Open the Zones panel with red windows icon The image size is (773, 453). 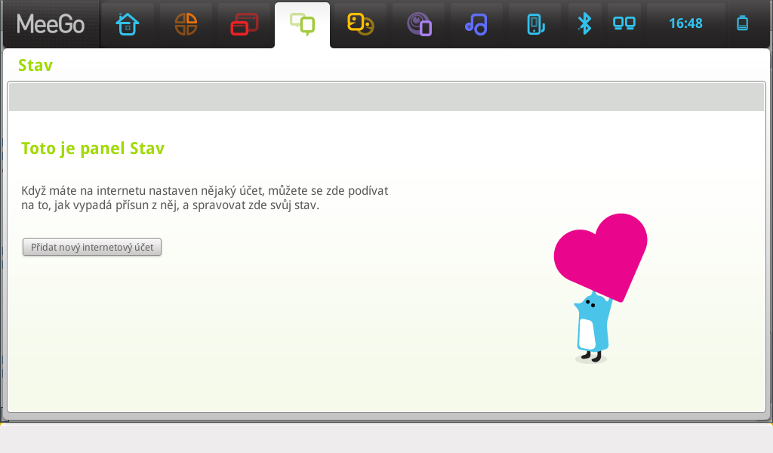coord(244,24)
